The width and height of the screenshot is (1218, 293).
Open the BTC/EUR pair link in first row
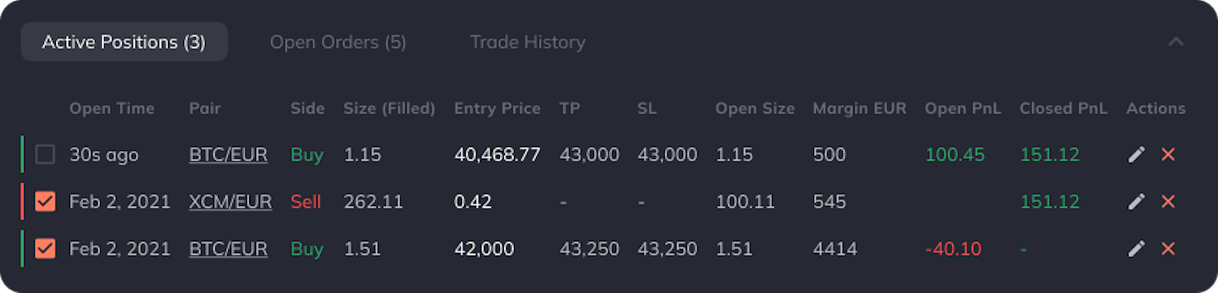[x=228, y=155]
